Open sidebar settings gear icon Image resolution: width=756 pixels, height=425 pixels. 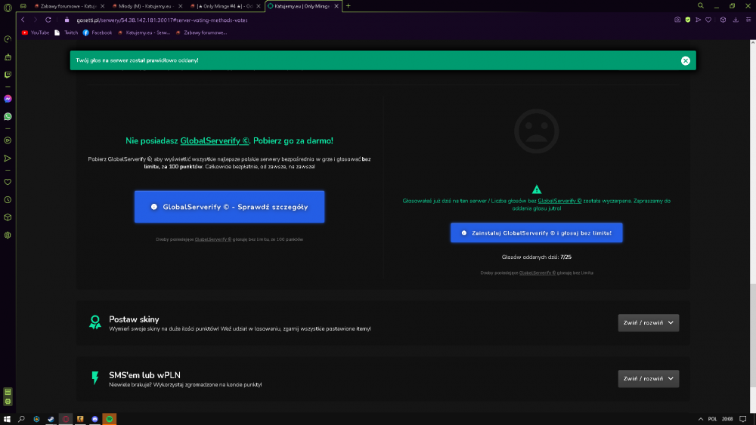[x=8, y=236]
